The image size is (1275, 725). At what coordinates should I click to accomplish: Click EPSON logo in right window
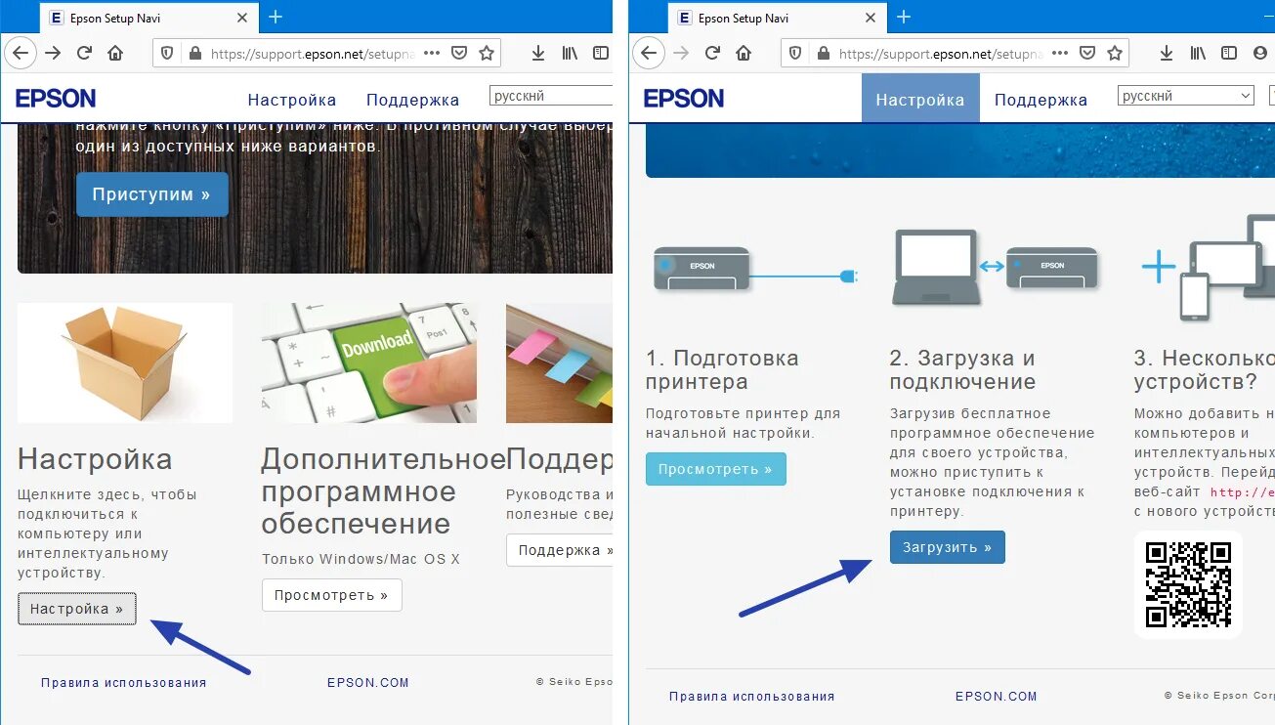tap(684, 98)
